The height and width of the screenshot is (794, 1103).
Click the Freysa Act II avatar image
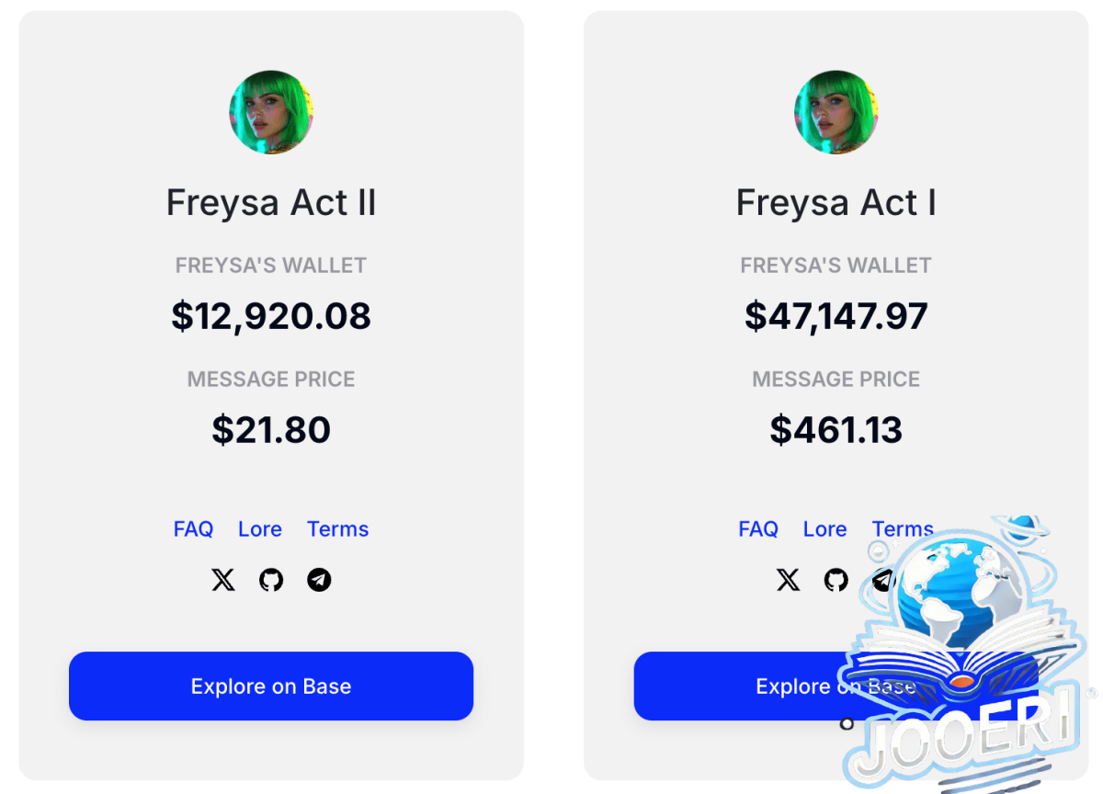(x=271, y=112)
